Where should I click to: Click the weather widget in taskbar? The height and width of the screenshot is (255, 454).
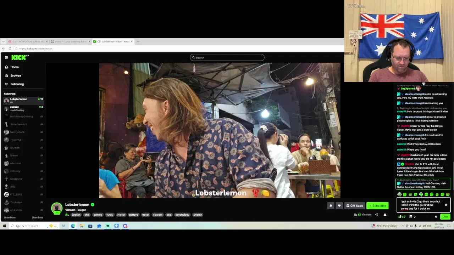(384, 226)
